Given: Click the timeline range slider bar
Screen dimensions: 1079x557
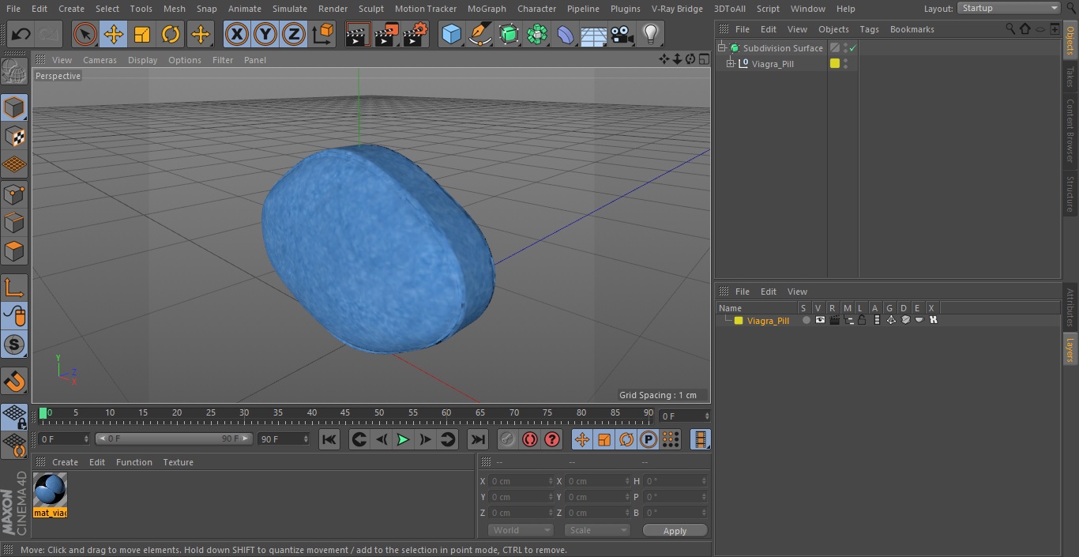Looking at the screenshot, I should 174,438.
